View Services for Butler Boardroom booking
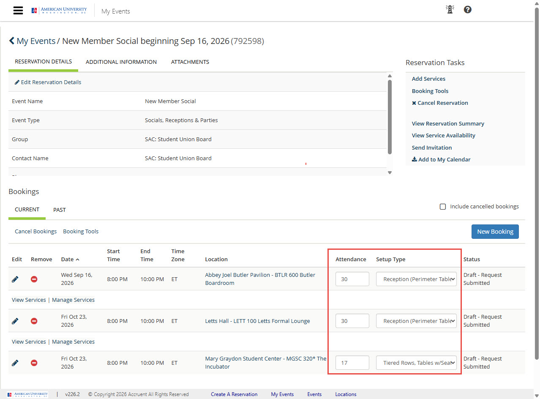540x399 pixels. point(29,300)
